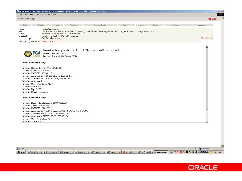Click the message pane scroll down arrow

[x=207, y=121]
